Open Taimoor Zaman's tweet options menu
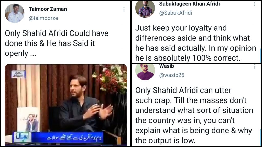 point(124,9)
